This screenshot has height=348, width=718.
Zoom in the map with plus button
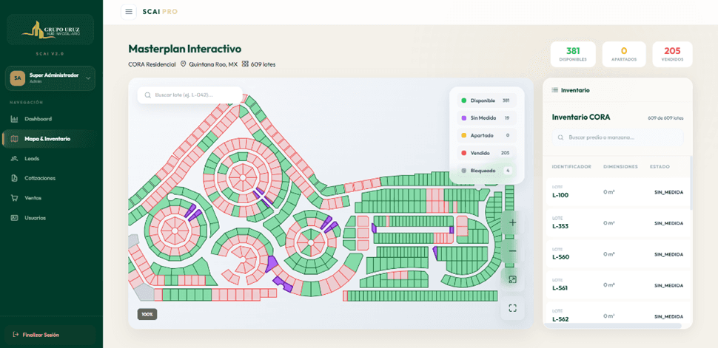pyautogui.click(x=512, y=222)
